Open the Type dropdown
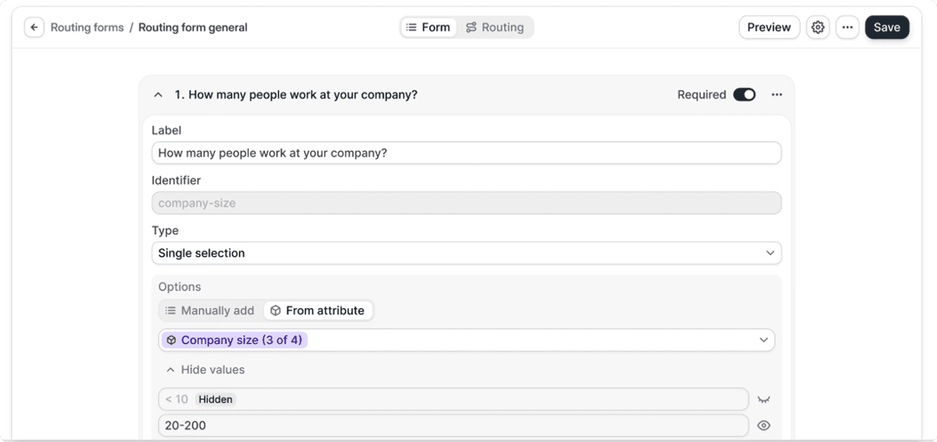Viewport: 937px width, 442px height. [x=466, y=253]
